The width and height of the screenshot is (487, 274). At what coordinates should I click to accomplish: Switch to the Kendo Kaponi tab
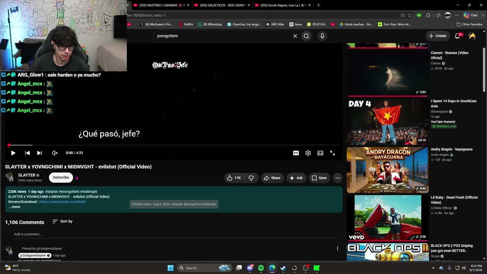point(283,5)
